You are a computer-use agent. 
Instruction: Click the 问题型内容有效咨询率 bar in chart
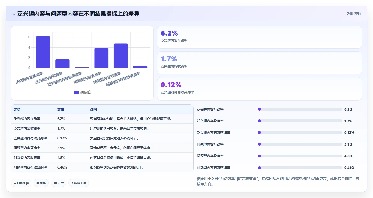[140, 67]
